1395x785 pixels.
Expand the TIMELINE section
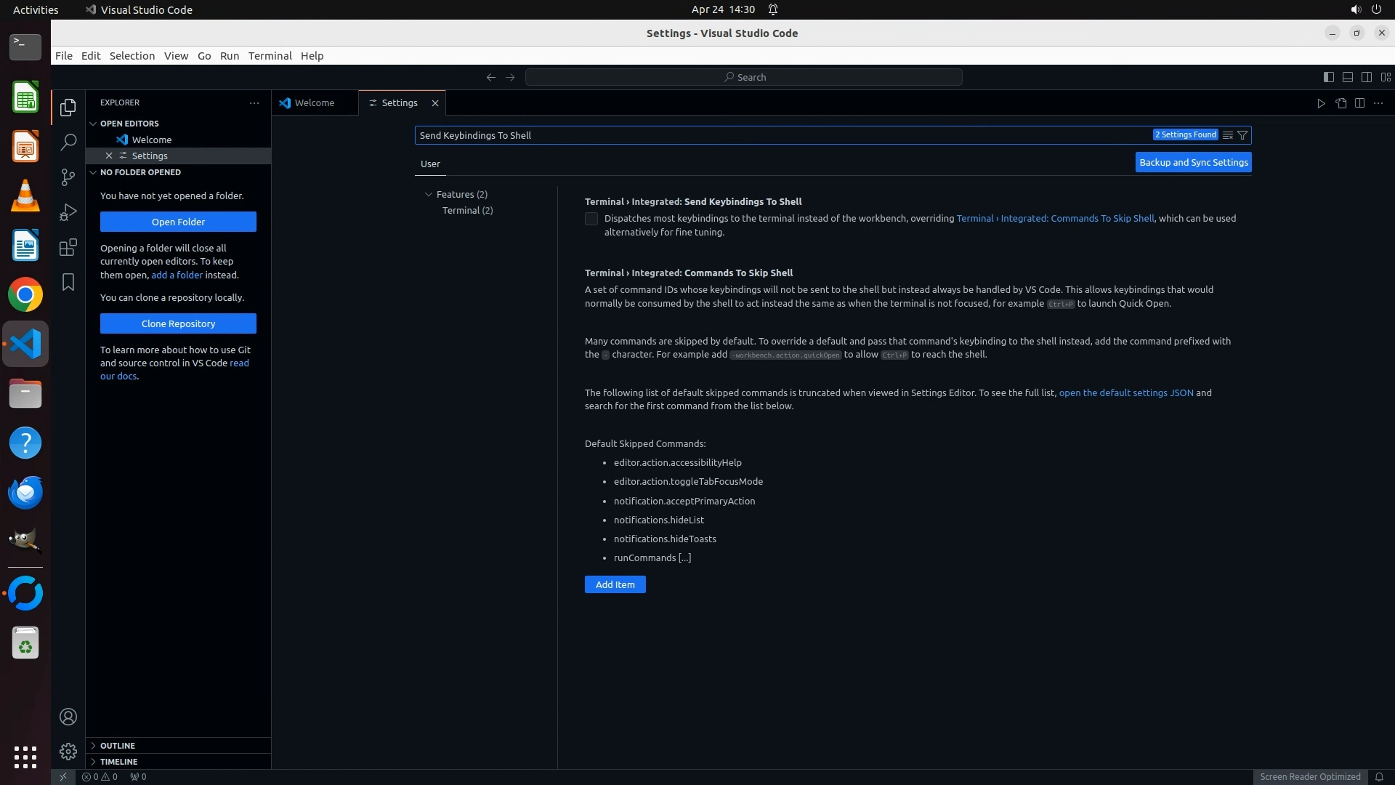118,762
